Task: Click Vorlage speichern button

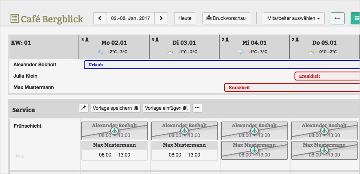Action: (x=116, y=108)
